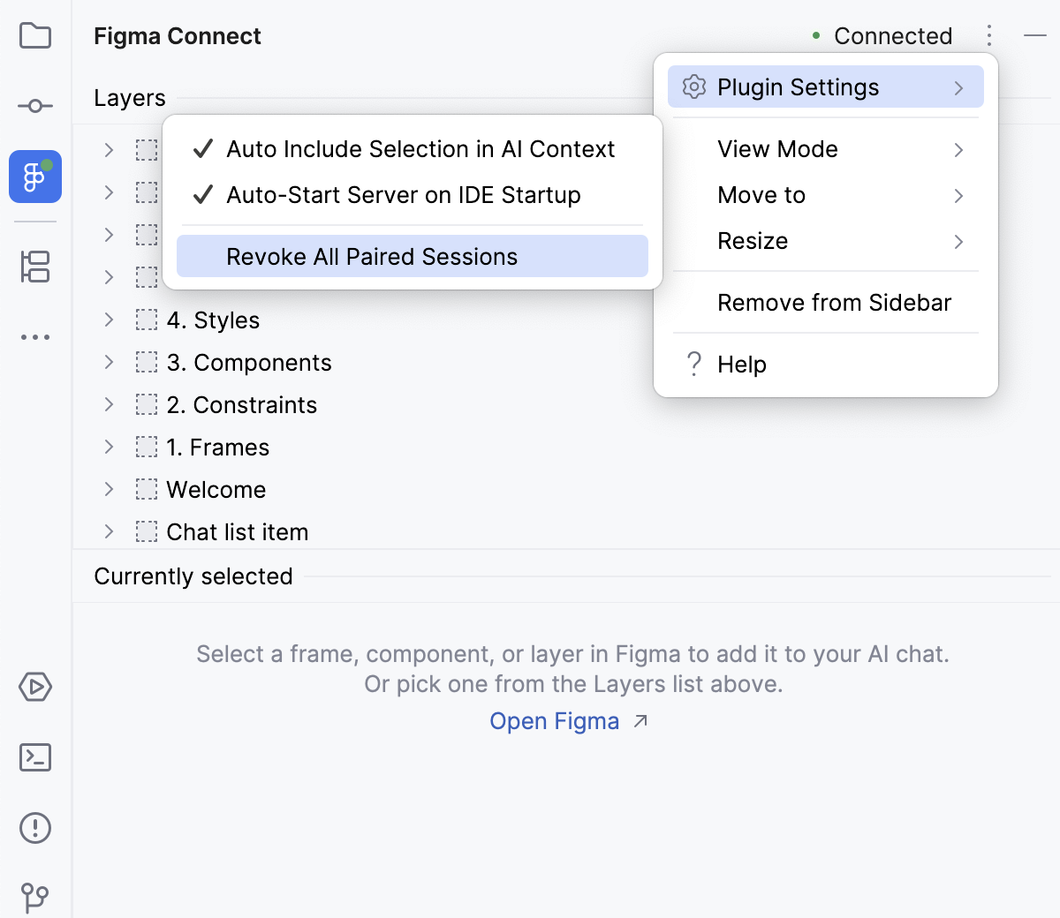
Task: Open the Structure tool window icon
Action: pos(35,267)
